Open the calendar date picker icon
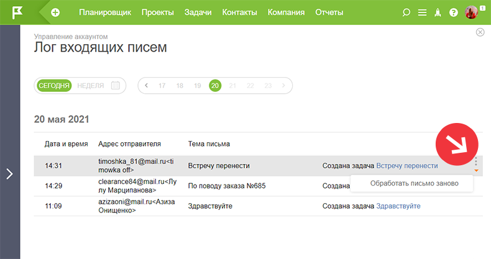 point(115,85)
